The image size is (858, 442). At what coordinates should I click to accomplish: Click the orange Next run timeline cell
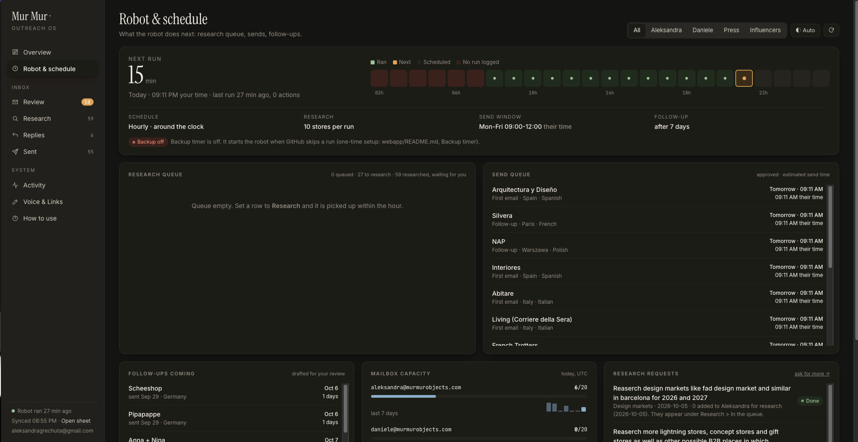pyautogui.click(x=744, y=78)
